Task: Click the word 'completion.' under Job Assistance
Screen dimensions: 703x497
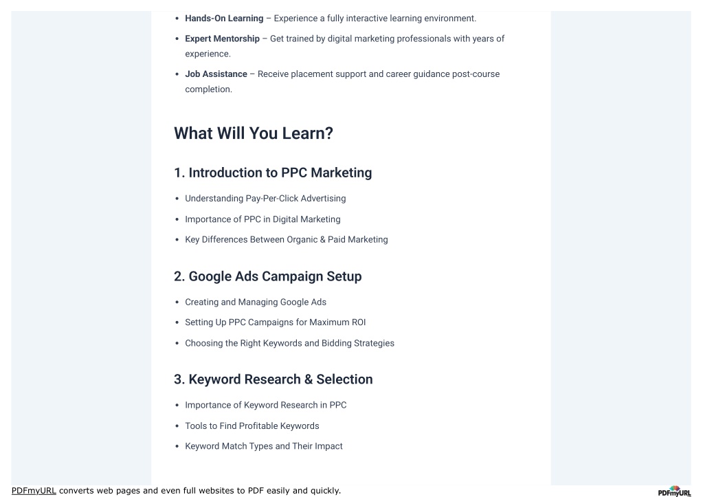Action: [208, 89]
